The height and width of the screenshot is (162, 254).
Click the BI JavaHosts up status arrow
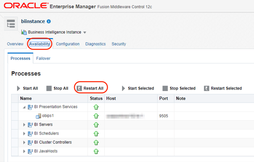click(x=96, y=152)
